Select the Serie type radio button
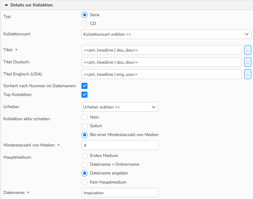 coord(84,15)
